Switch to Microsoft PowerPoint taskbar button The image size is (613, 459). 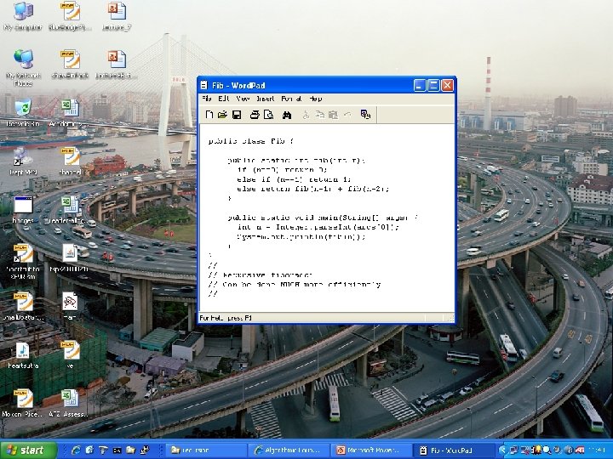371,450
